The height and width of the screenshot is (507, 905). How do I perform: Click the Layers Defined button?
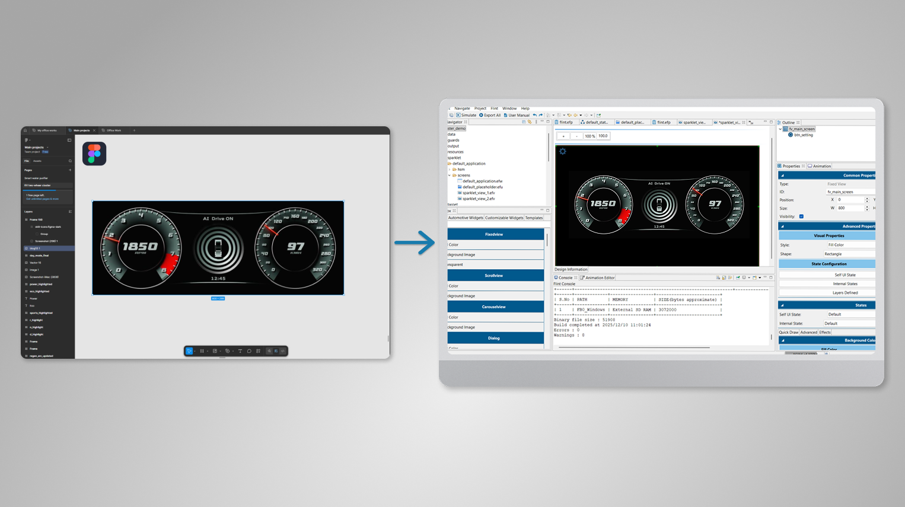pyautogui.click(x=845, y=292)
